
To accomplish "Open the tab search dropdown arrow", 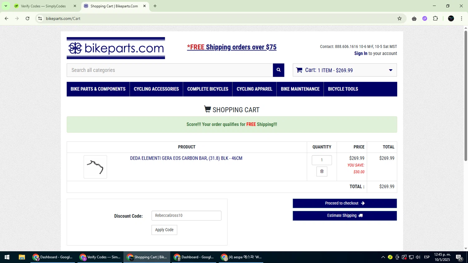I will click(6, 6).
